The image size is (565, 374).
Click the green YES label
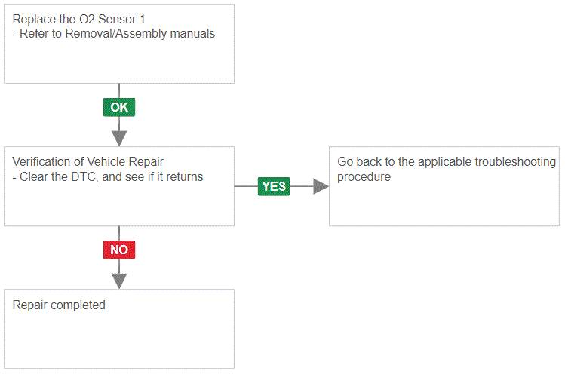pos(274,186)
